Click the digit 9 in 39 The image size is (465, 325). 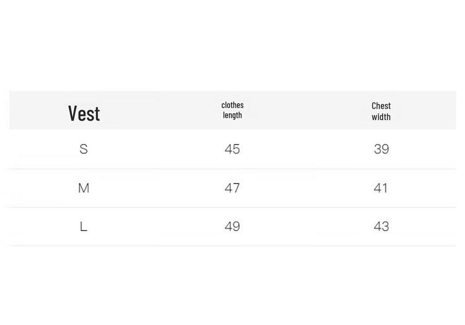tap(385, 149)
